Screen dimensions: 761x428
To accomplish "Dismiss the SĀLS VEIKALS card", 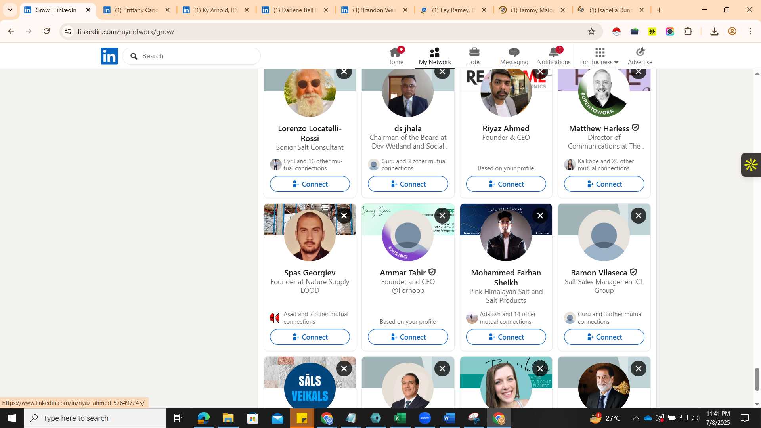I will tap(344, 369).
